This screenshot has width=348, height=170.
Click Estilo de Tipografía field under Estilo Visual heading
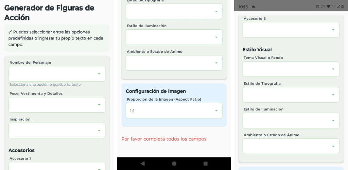click(291, 95)
